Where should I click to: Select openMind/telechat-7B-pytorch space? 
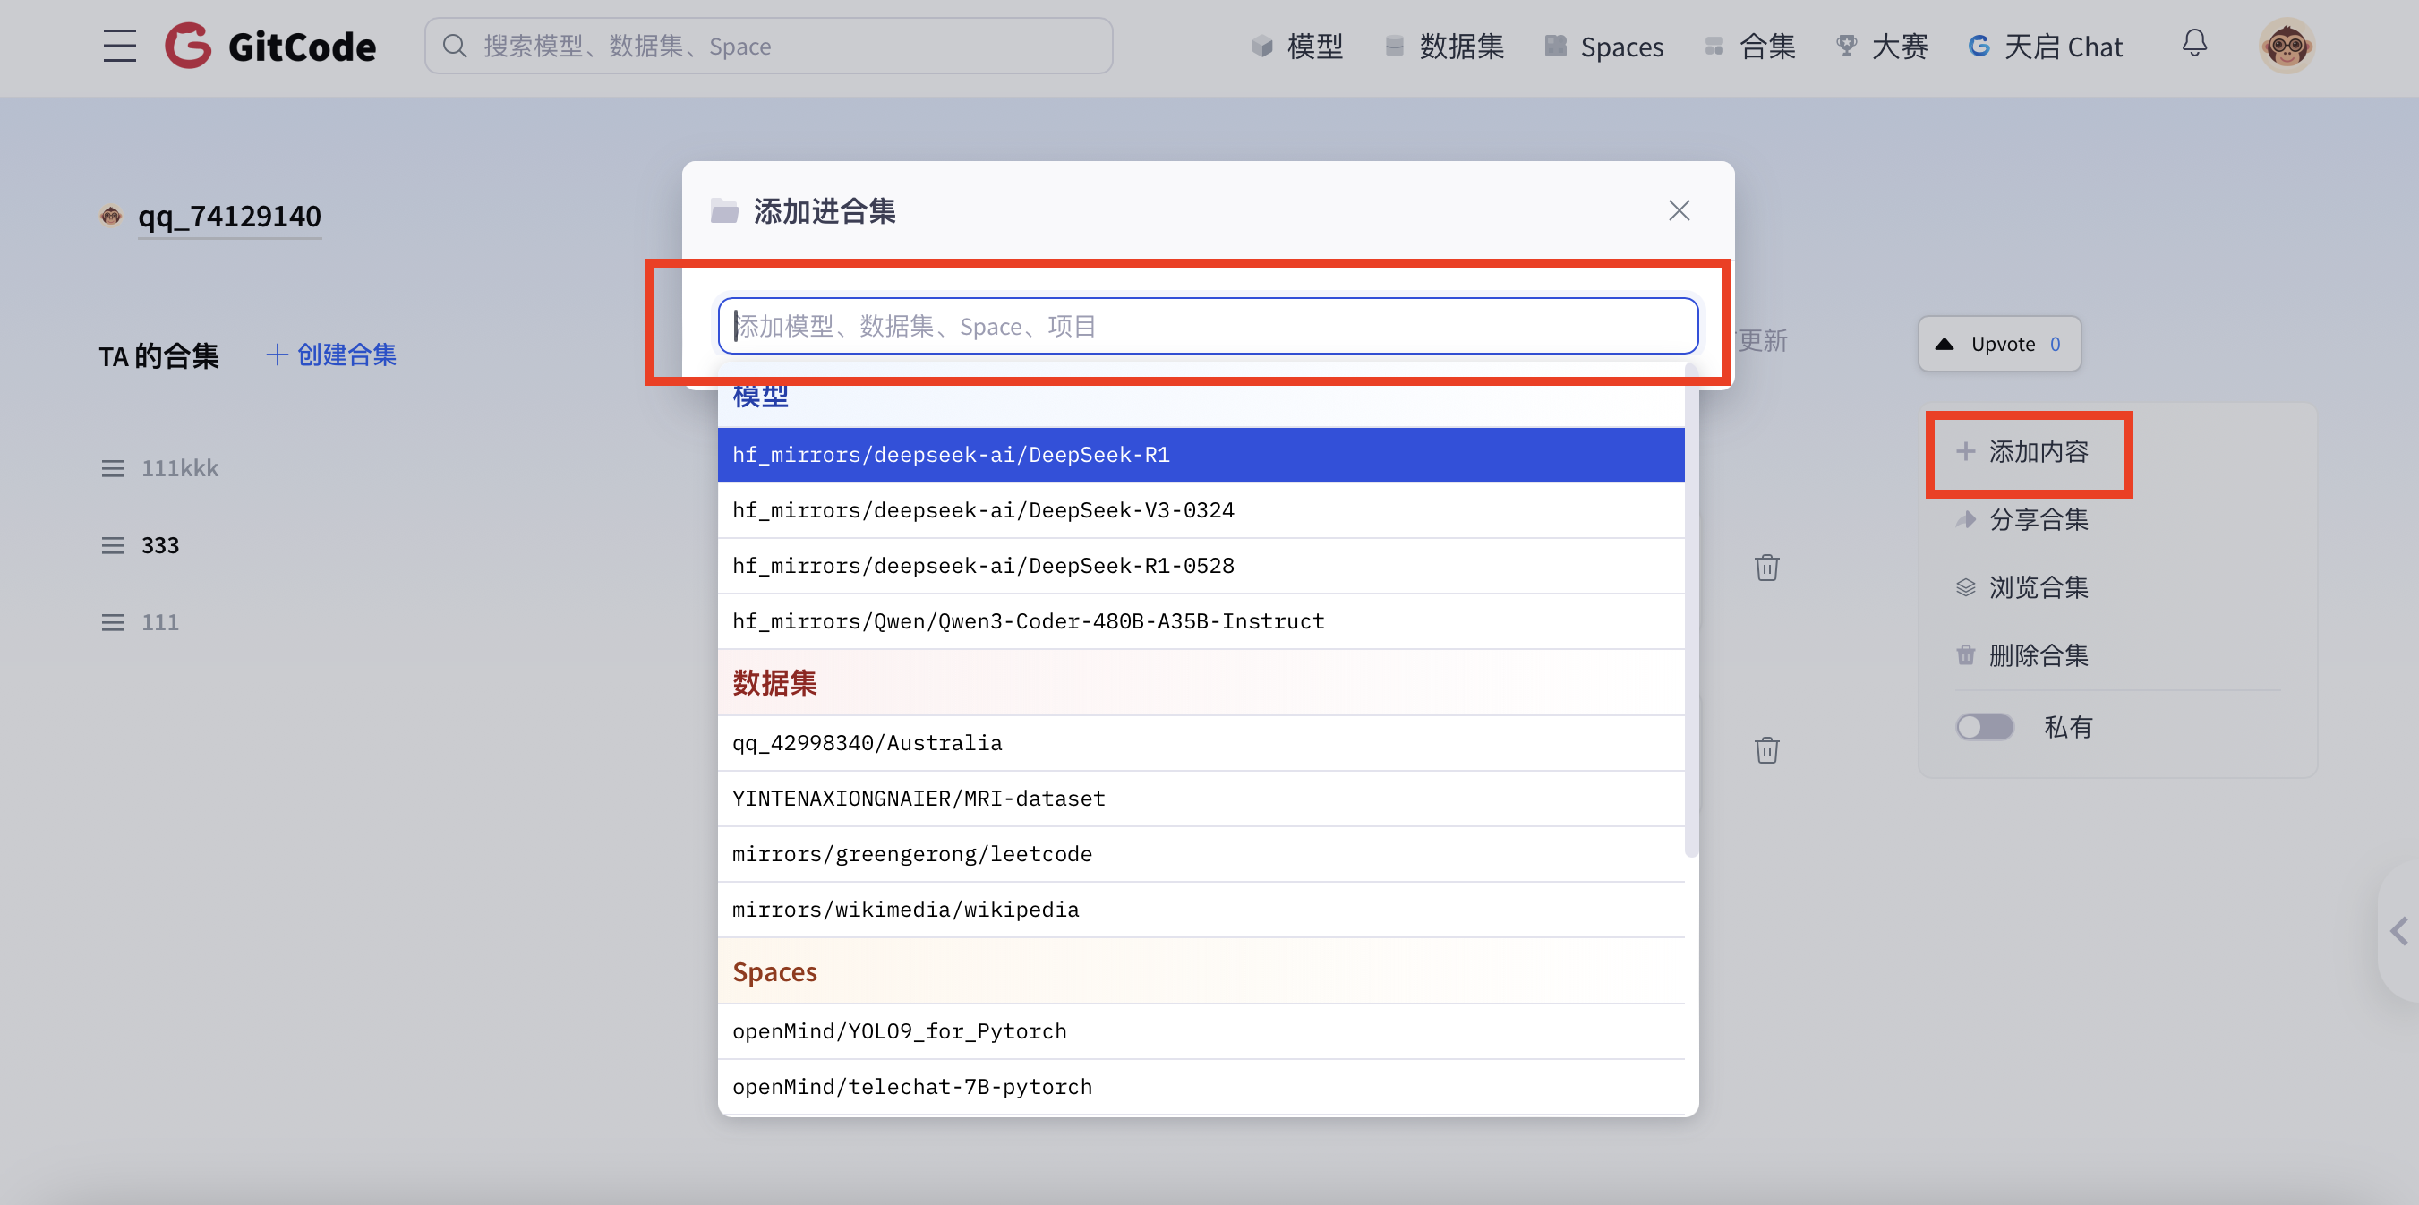[1201, 1087]
